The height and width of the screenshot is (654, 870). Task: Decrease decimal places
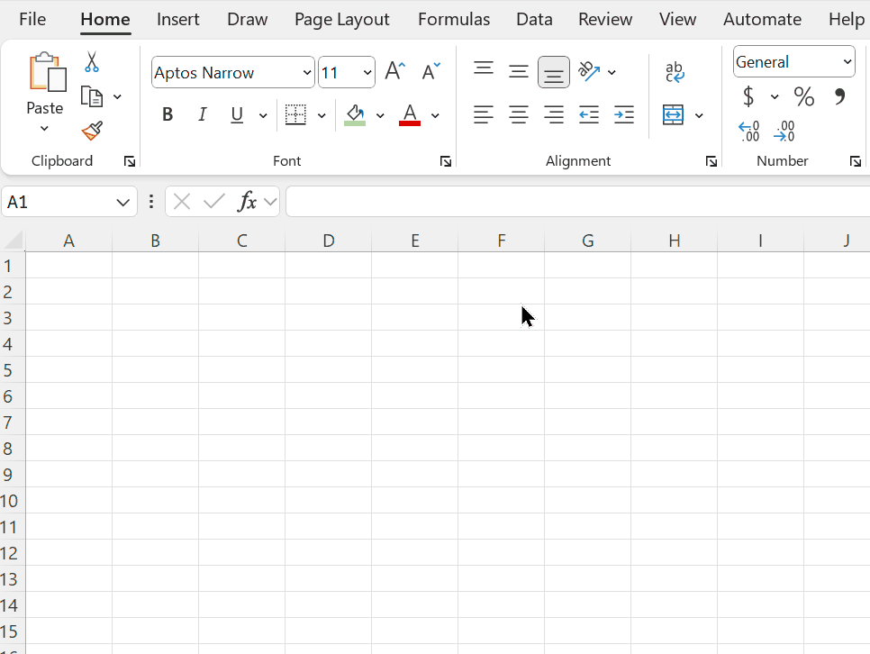[784, 132]
